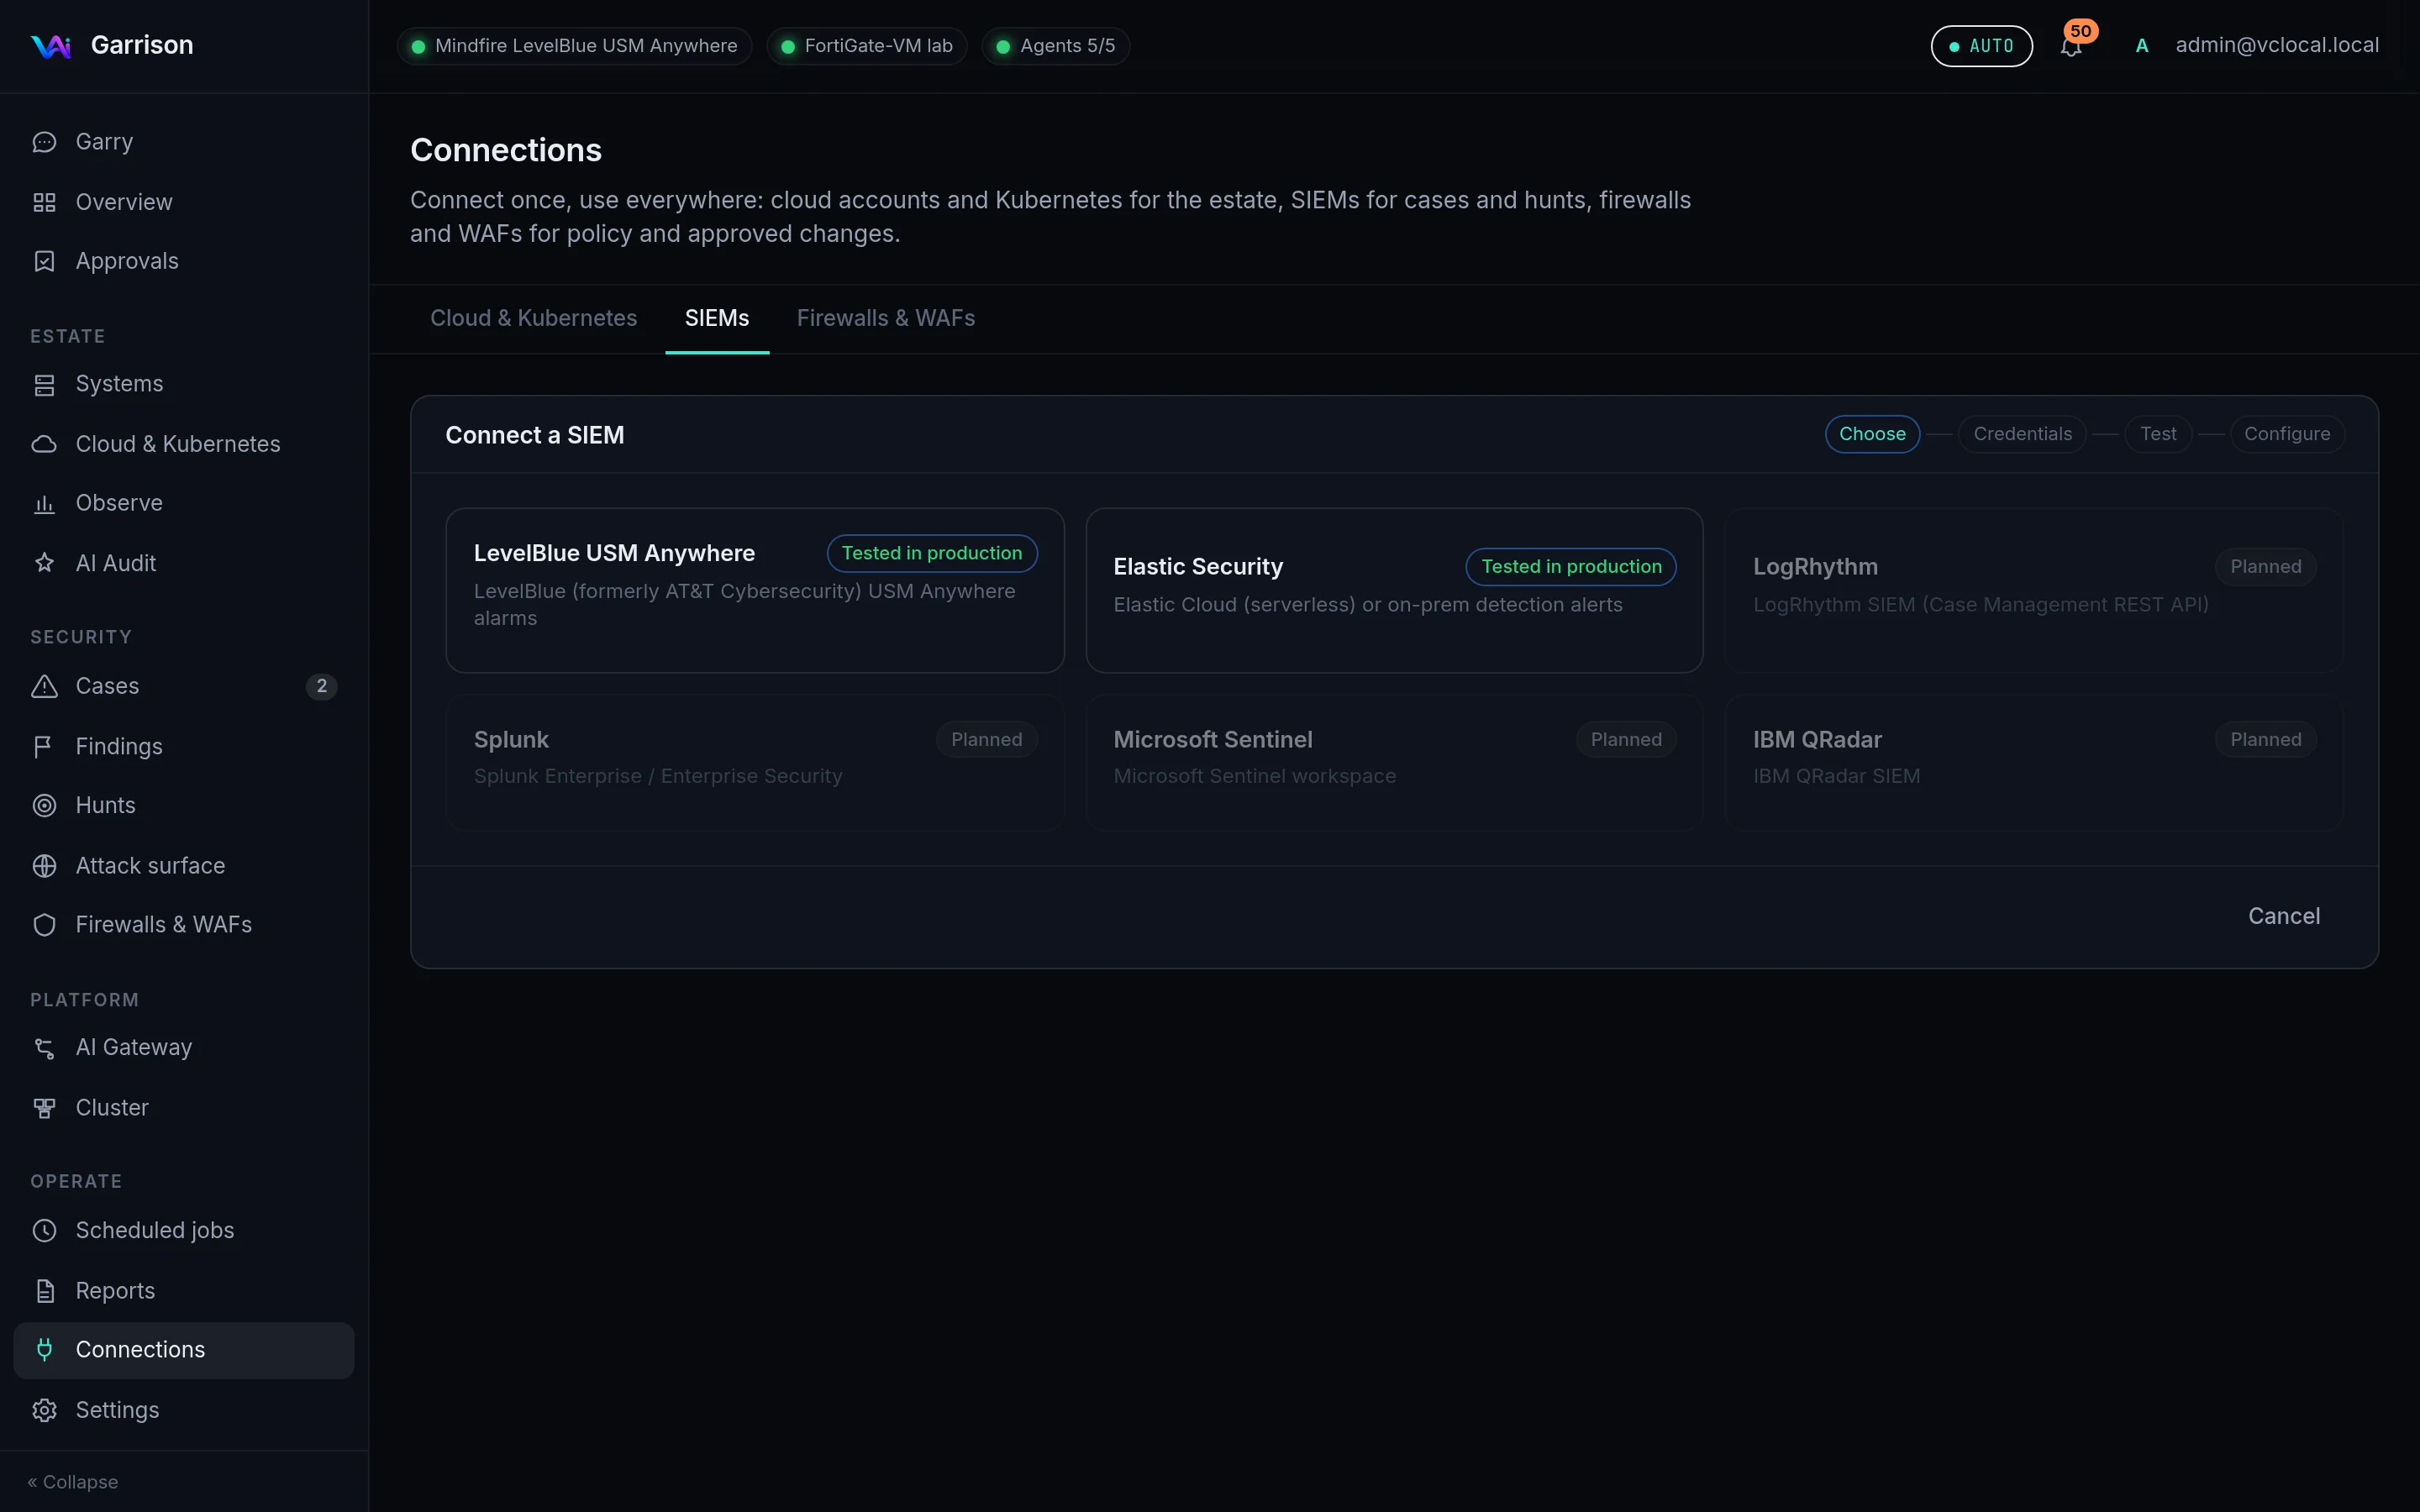Toggle the AUTO mode pill
2420x1512 pixels.
pos(1981,46)
